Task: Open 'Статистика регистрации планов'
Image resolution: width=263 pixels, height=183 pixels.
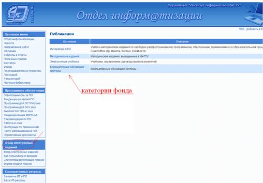Action: 24,160
